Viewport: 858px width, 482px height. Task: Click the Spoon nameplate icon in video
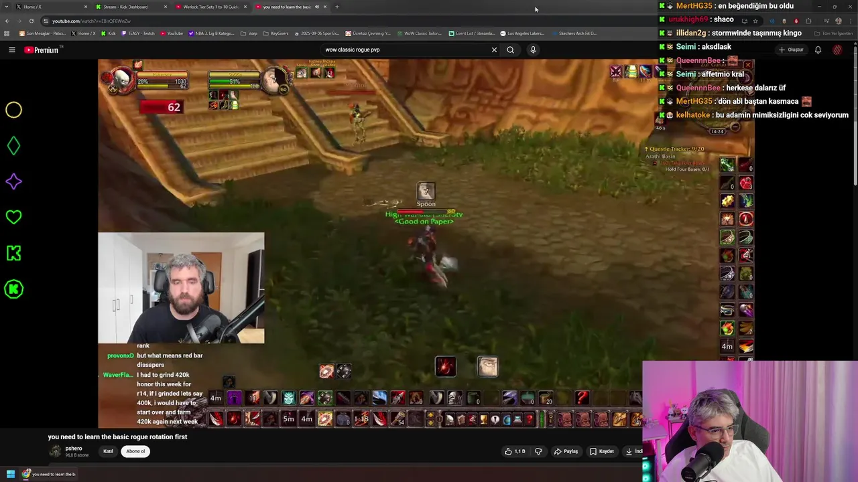(426, 192)
